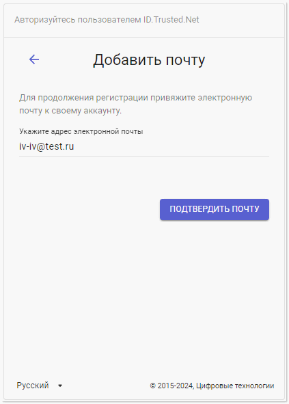Click the 'Добавить почту' heading

click(x=149, y=60)
